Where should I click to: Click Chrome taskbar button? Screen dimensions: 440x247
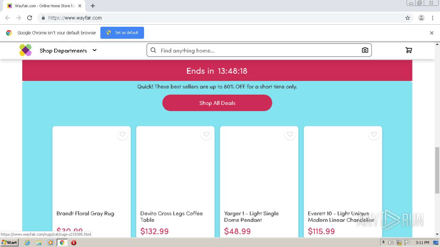[x=62, y=243]
